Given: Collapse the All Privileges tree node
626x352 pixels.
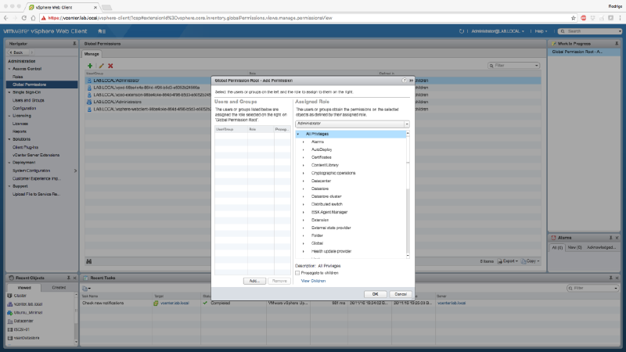Looking at the screenshot, I should tap(298, 134).
